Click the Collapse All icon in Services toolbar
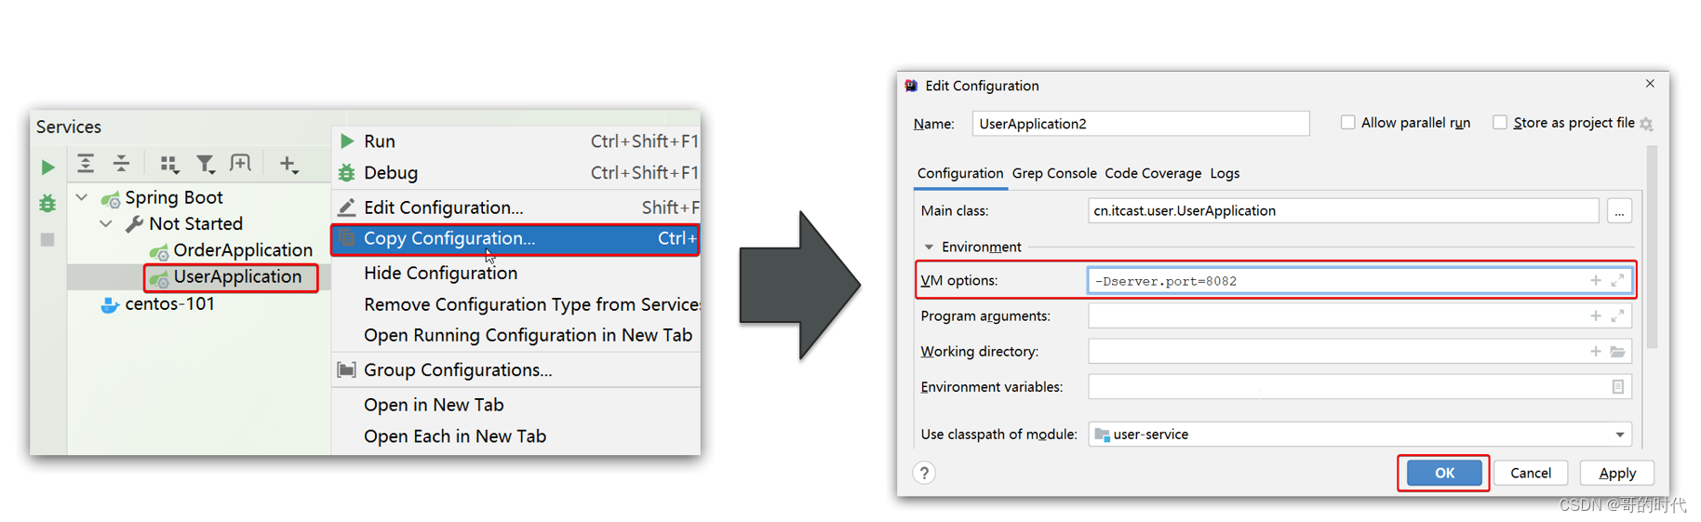The width and height of the screenshot is (1701, 522). (122, 165)
